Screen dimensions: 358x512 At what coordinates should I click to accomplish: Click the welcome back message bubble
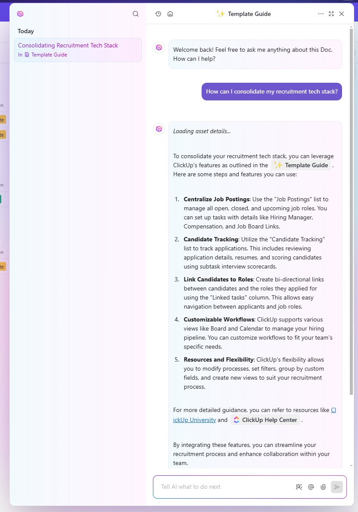point(255,54)
